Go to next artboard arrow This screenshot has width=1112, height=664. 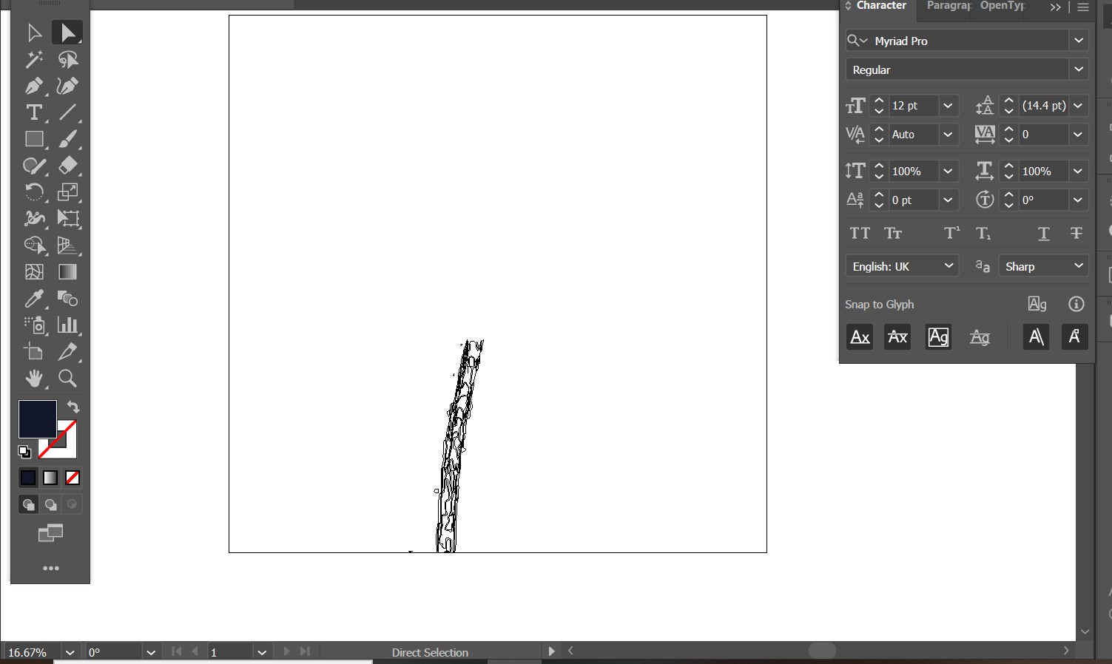[287, 651]
